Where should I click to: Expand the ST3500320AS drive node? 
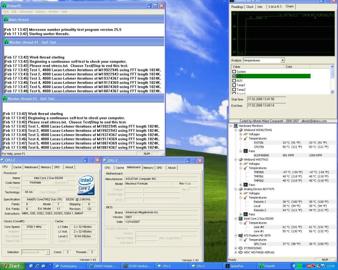pyautogui.click(x=236, y=248)
